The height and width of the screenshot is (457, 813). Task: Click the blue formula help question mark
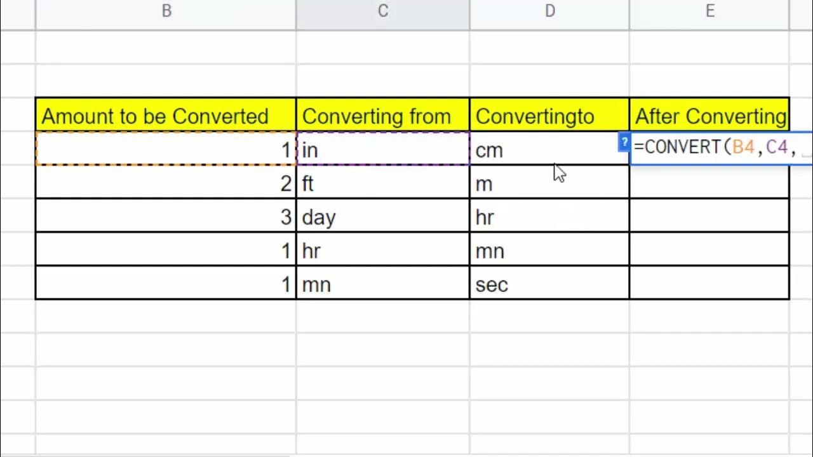coord(624,143)
